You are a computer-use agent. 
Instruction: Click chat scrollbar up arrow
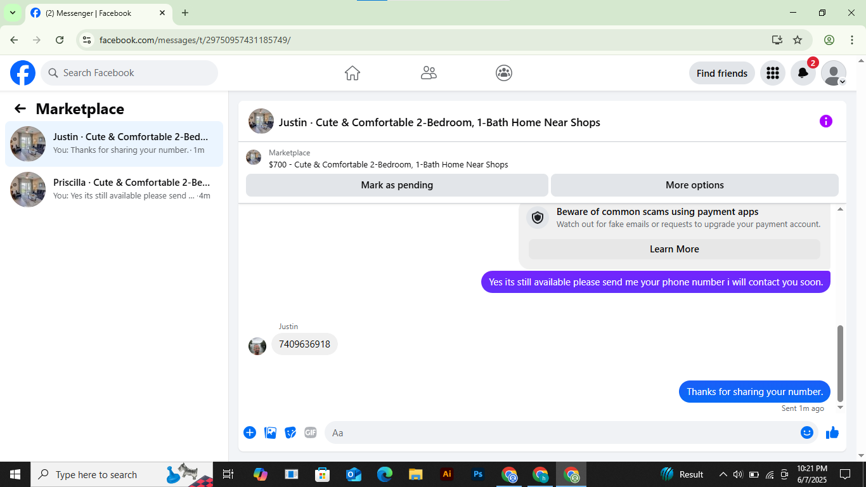[841, 209]
